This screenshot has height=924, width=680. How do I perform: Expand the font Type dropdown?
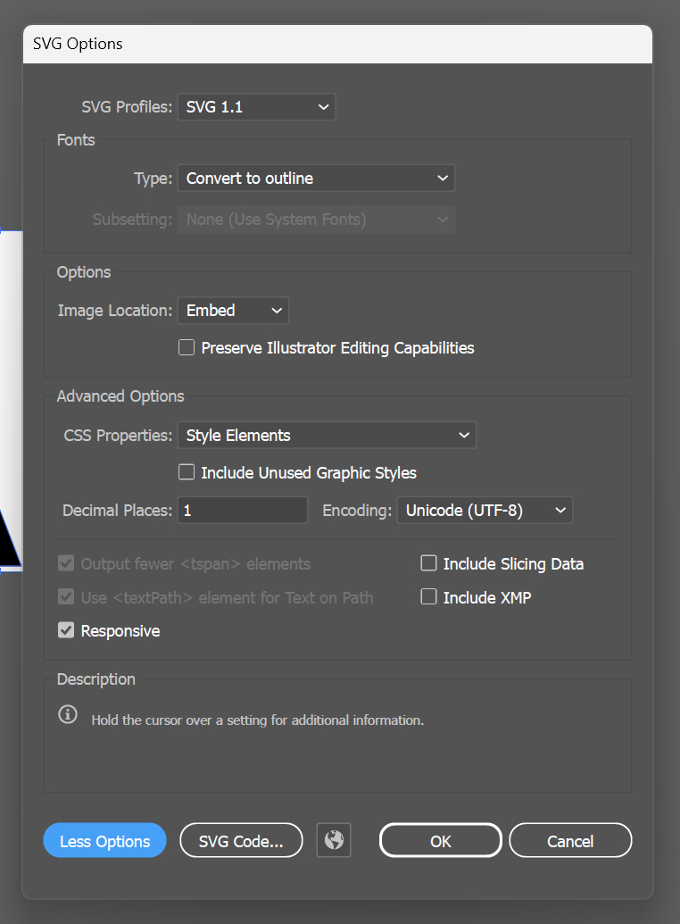click(x=316, y=179)
